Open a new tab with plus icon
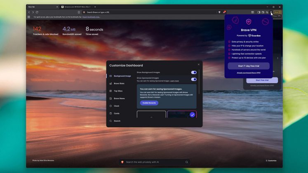 click(x=95, y=7)
